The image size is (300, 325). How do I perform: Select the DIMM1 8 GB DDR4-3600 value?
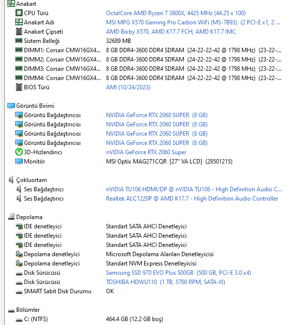[x=193, y=50]
